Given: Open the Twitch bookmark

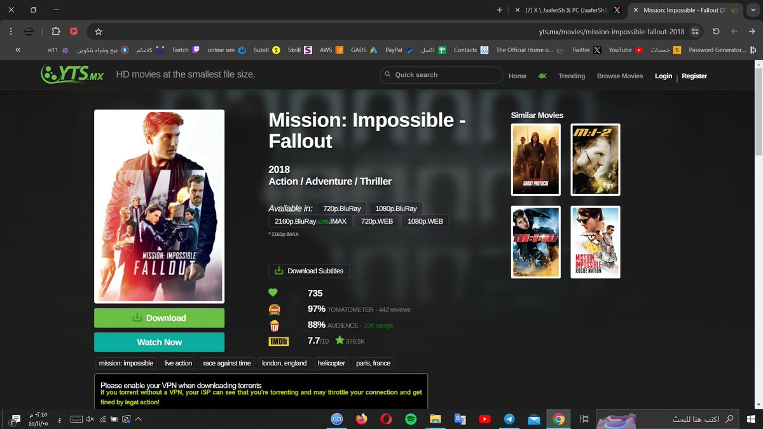Looking at the screenshot, I should 186,50.
